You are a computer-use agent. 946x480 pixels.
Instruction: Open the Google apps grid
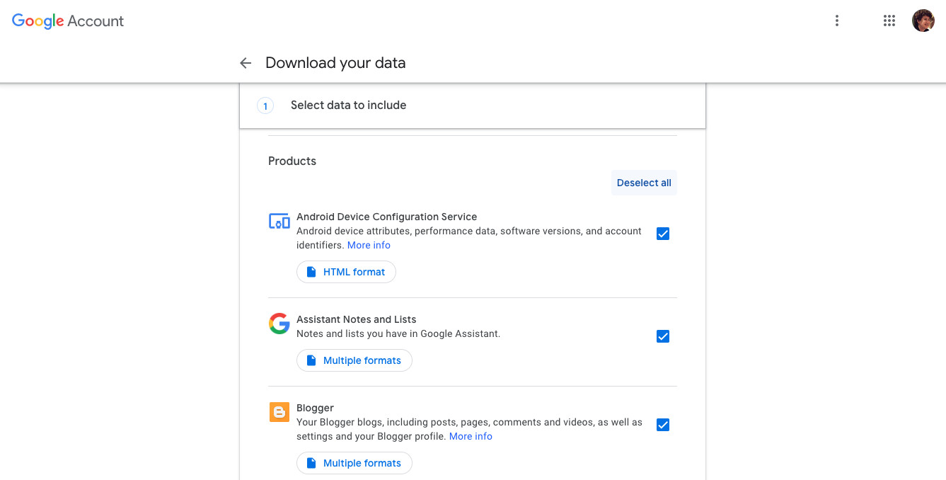click(889, 21)
